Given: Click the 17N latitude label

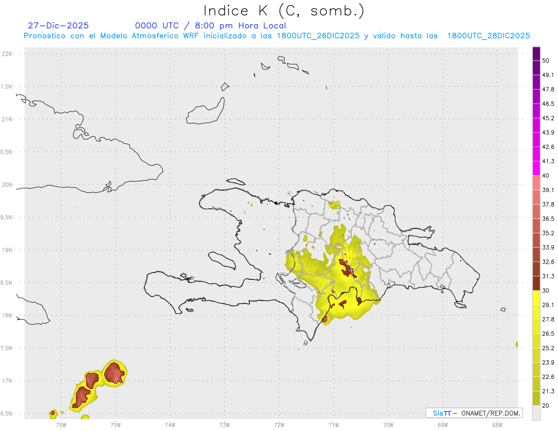Looking at the screenshot, I should [x=7, y=381].
